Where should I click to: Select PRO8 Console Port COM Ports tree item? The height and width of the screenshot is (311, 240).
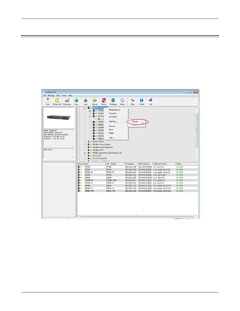pos(107,153)
